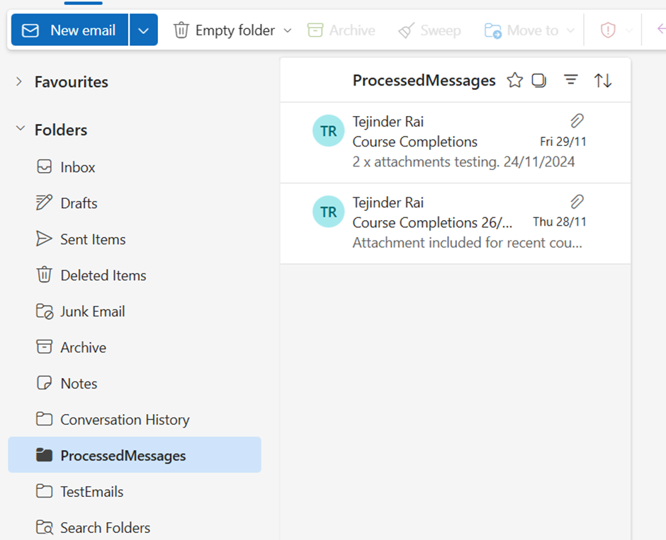Select the TestEmails folder
Screen dimensions: 666x540
tap(91, 491)
